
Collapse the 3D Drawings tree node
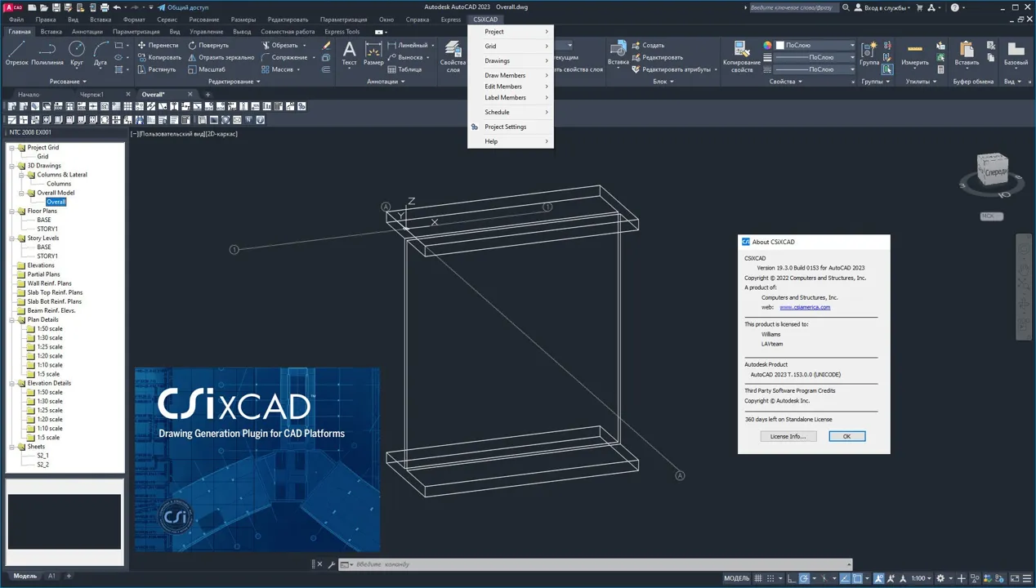11,166
